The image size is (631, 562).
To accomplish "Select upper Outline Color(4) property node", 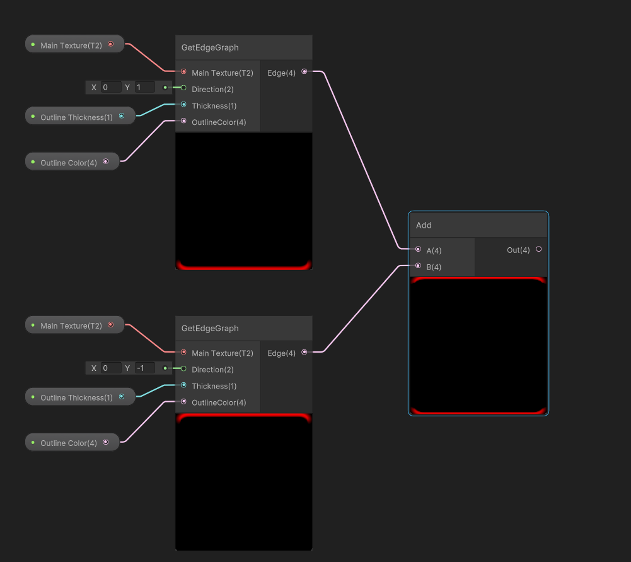I will [x=69, y=163].
